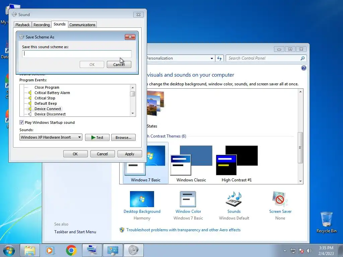This screenshot has width=343, height=257.
Task: Select the Sound taskbar button
Action: (x=134, y=250)
